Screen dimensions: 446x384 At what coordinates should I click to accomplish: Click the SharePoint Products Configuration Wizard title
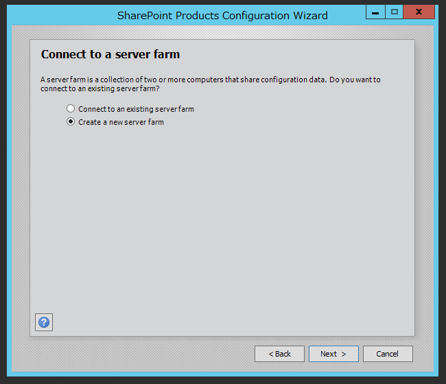[222, 15]
